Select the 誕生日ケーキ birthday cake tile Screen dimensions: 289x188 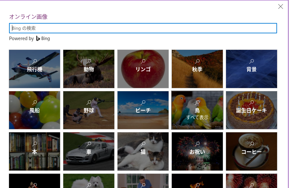pos(252,110)
